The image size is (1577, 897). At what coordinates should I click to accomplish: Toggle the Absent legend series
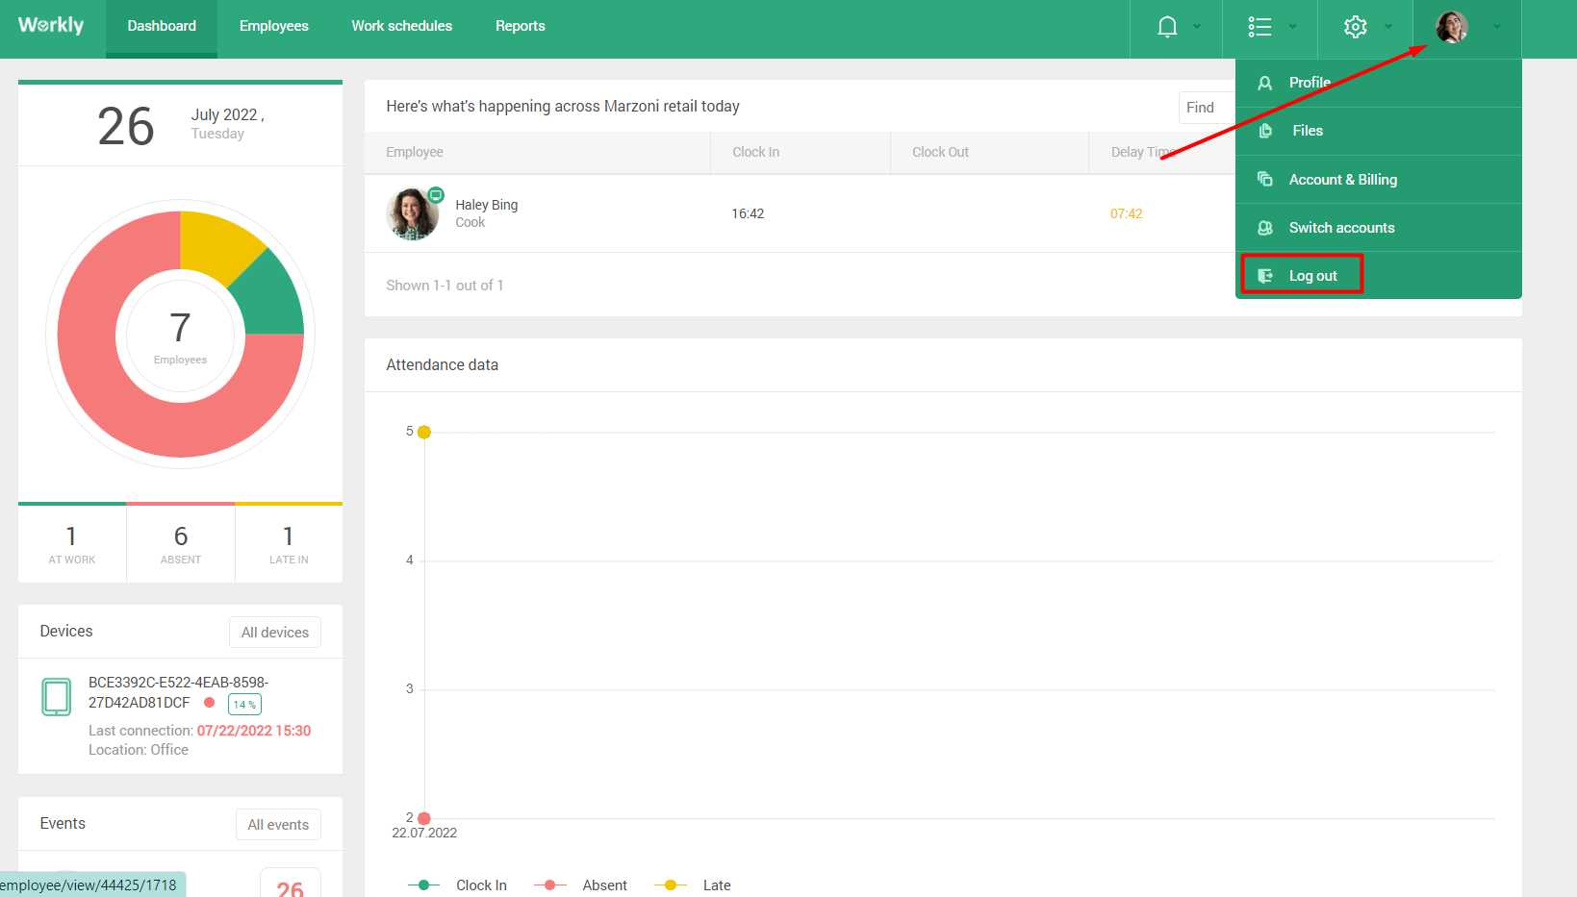[580, 885]
